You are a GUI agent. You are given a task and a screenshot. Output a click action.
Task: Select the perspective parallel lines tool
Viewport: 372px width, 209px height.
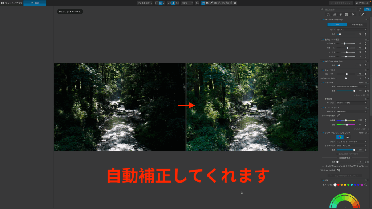pos(219,3)
